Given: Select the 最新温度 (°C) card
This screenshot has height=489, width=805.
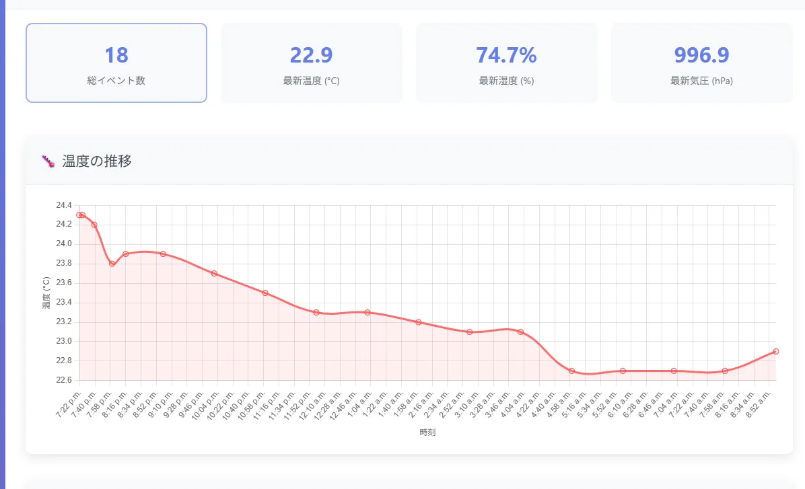Looking at the screenshot, I should (311, 63).
